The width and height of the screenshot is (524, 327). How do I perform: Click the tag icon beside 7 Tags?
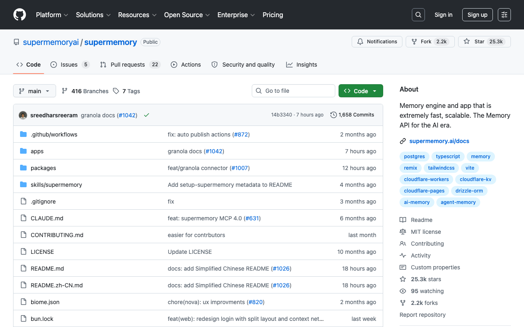tap(116, 91)
